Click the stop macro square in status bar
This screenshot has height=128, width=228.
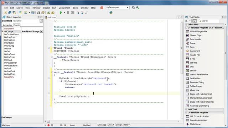click(x=52, y=125)
